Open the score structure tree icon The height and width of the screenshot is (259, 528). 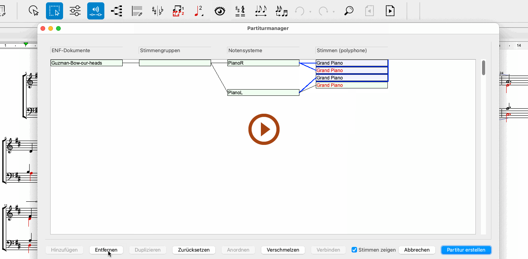pos(116,11)
